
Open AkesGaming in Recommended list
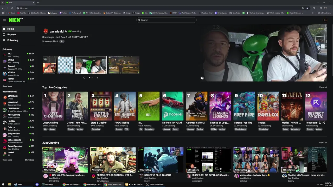click(18, 116)
